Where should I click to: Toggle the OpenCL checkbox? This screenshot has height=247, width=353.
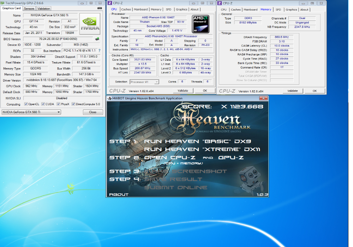click(x=26, y=104)
